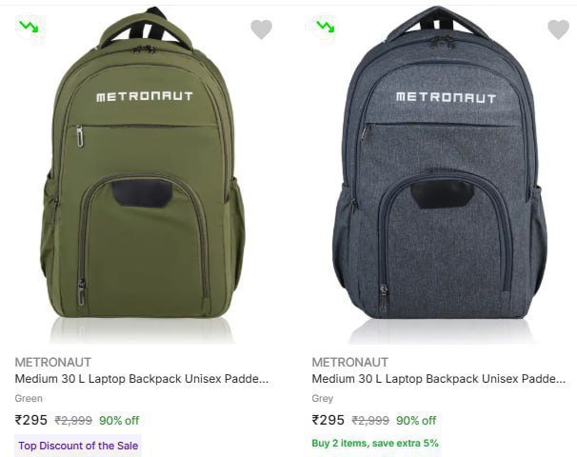Click 'Buy 2 items, save extra 5%' offer
The height and width of the screenshot is (457, 577).
(375, 444)
